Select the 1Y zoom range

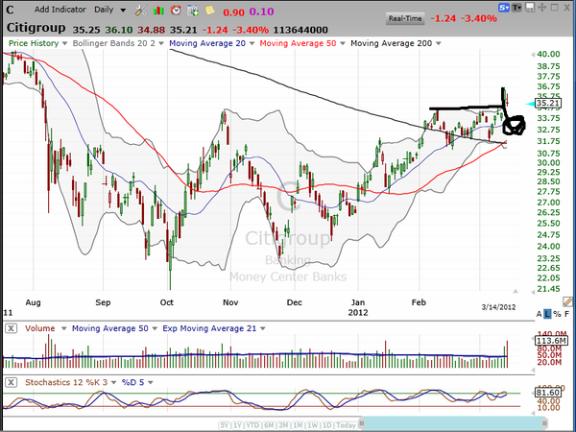238,425
